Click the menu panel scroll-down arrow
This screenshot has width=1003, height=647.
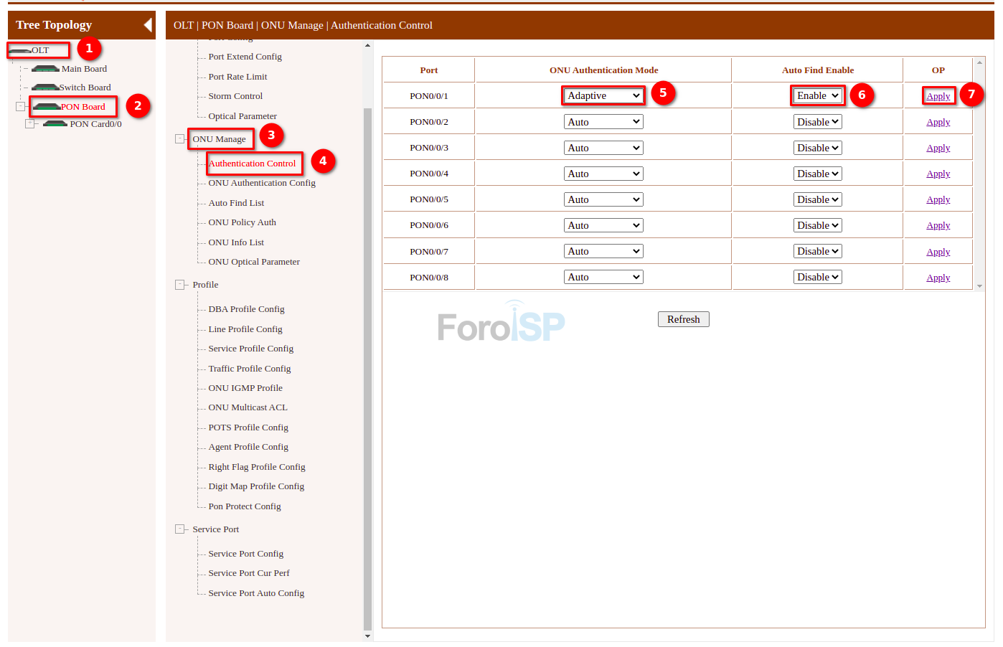[368, 636]
